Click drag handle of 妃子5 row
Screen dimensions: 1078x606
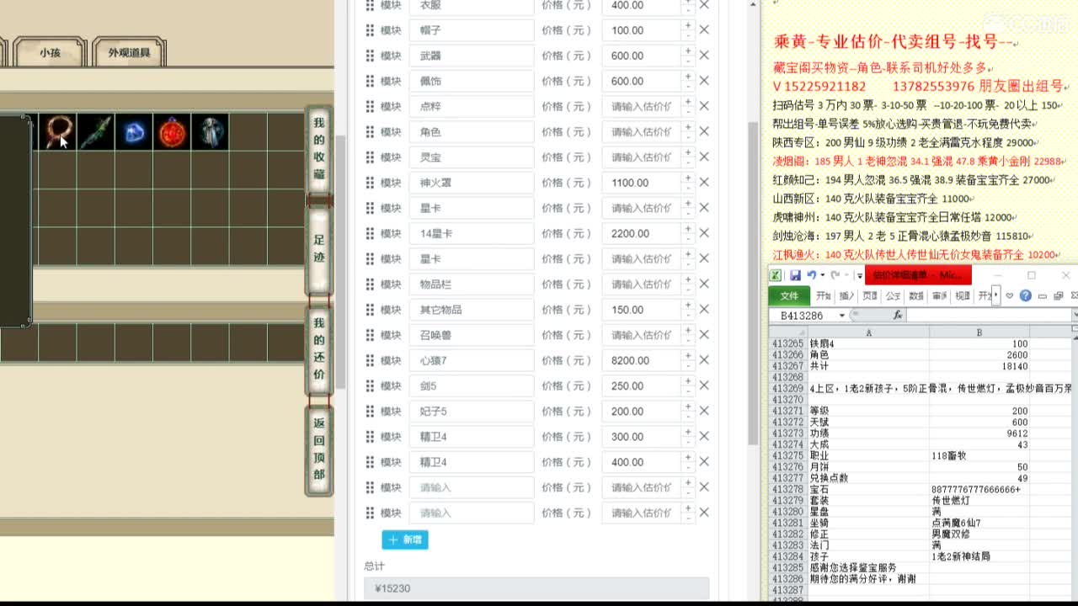point(370,411)
